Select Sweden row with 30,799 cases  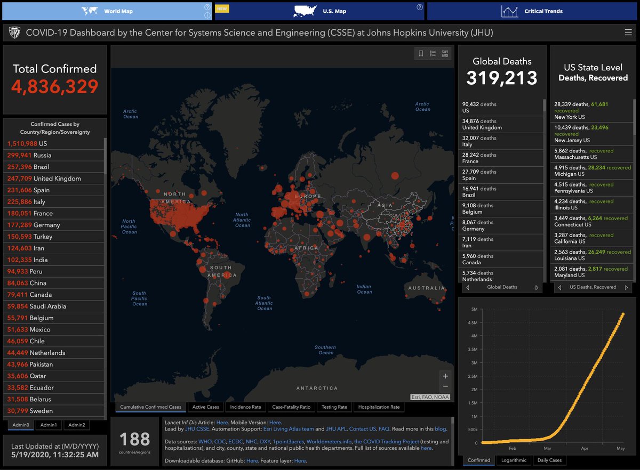pos(53,411)
